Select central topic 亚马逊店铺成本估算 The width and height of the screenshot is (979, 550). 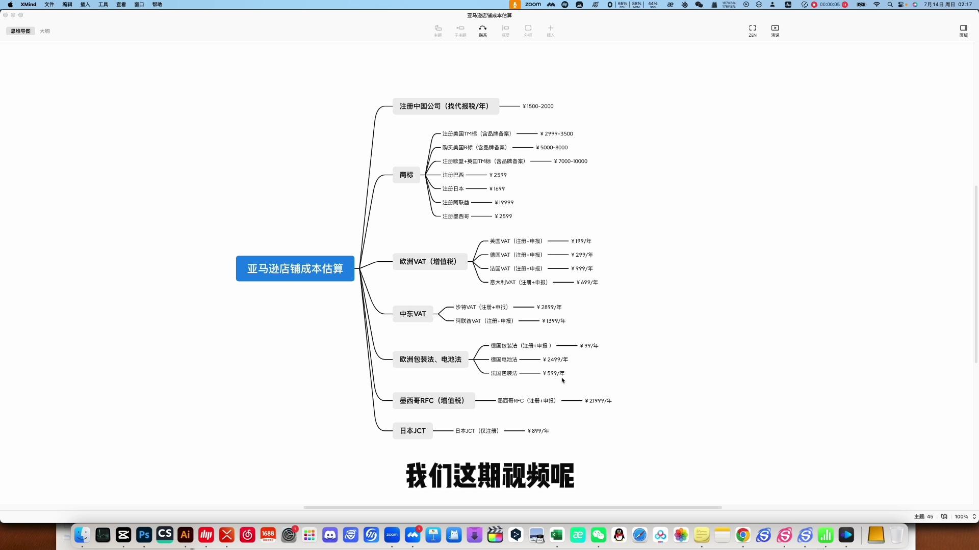pyautogui.click(x=295, y=268)
